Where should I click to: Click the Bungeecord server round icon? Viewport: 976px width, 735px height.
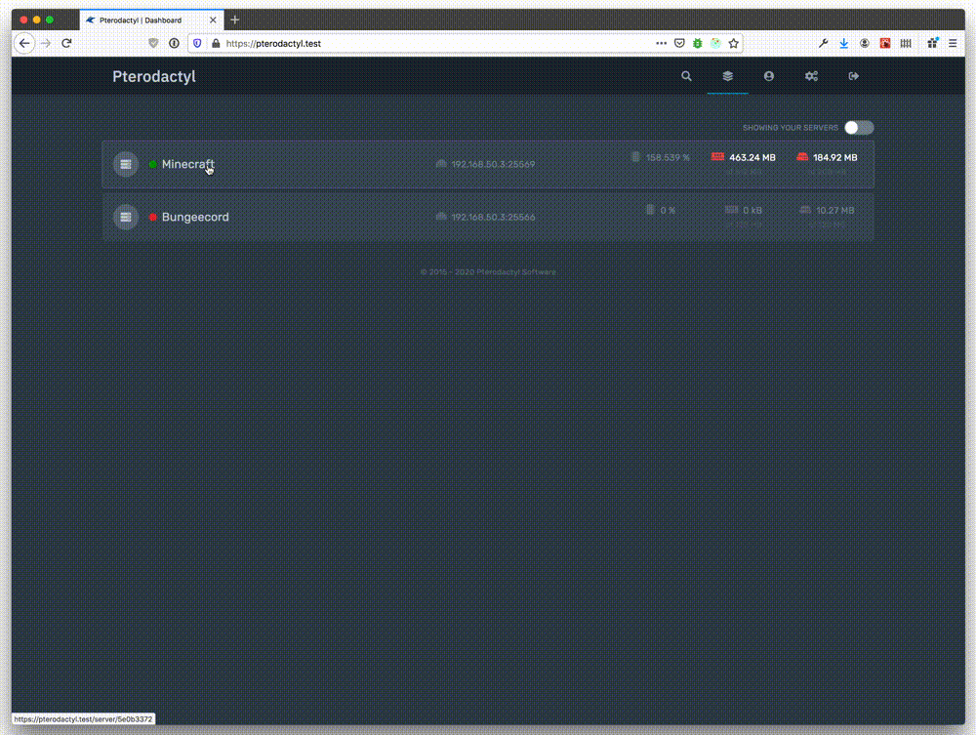click(126, 217)
